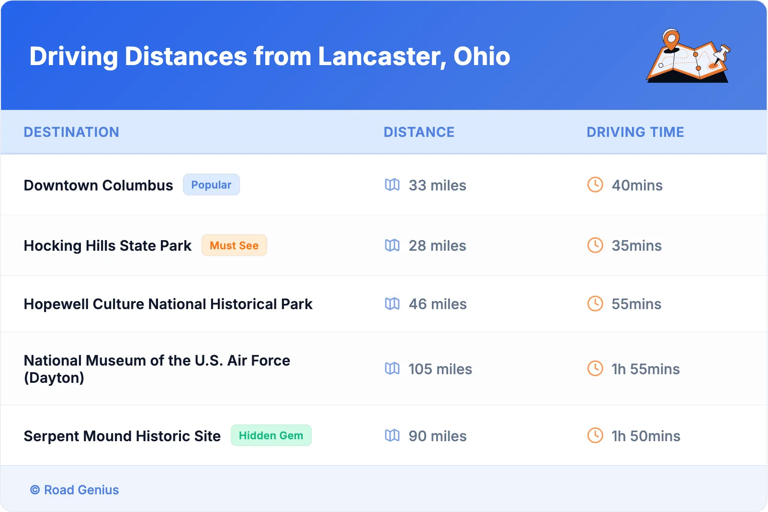The image size is (768, 512).
Task: Click the clock icon beside 35mins
Action: [x=595, y=245]
